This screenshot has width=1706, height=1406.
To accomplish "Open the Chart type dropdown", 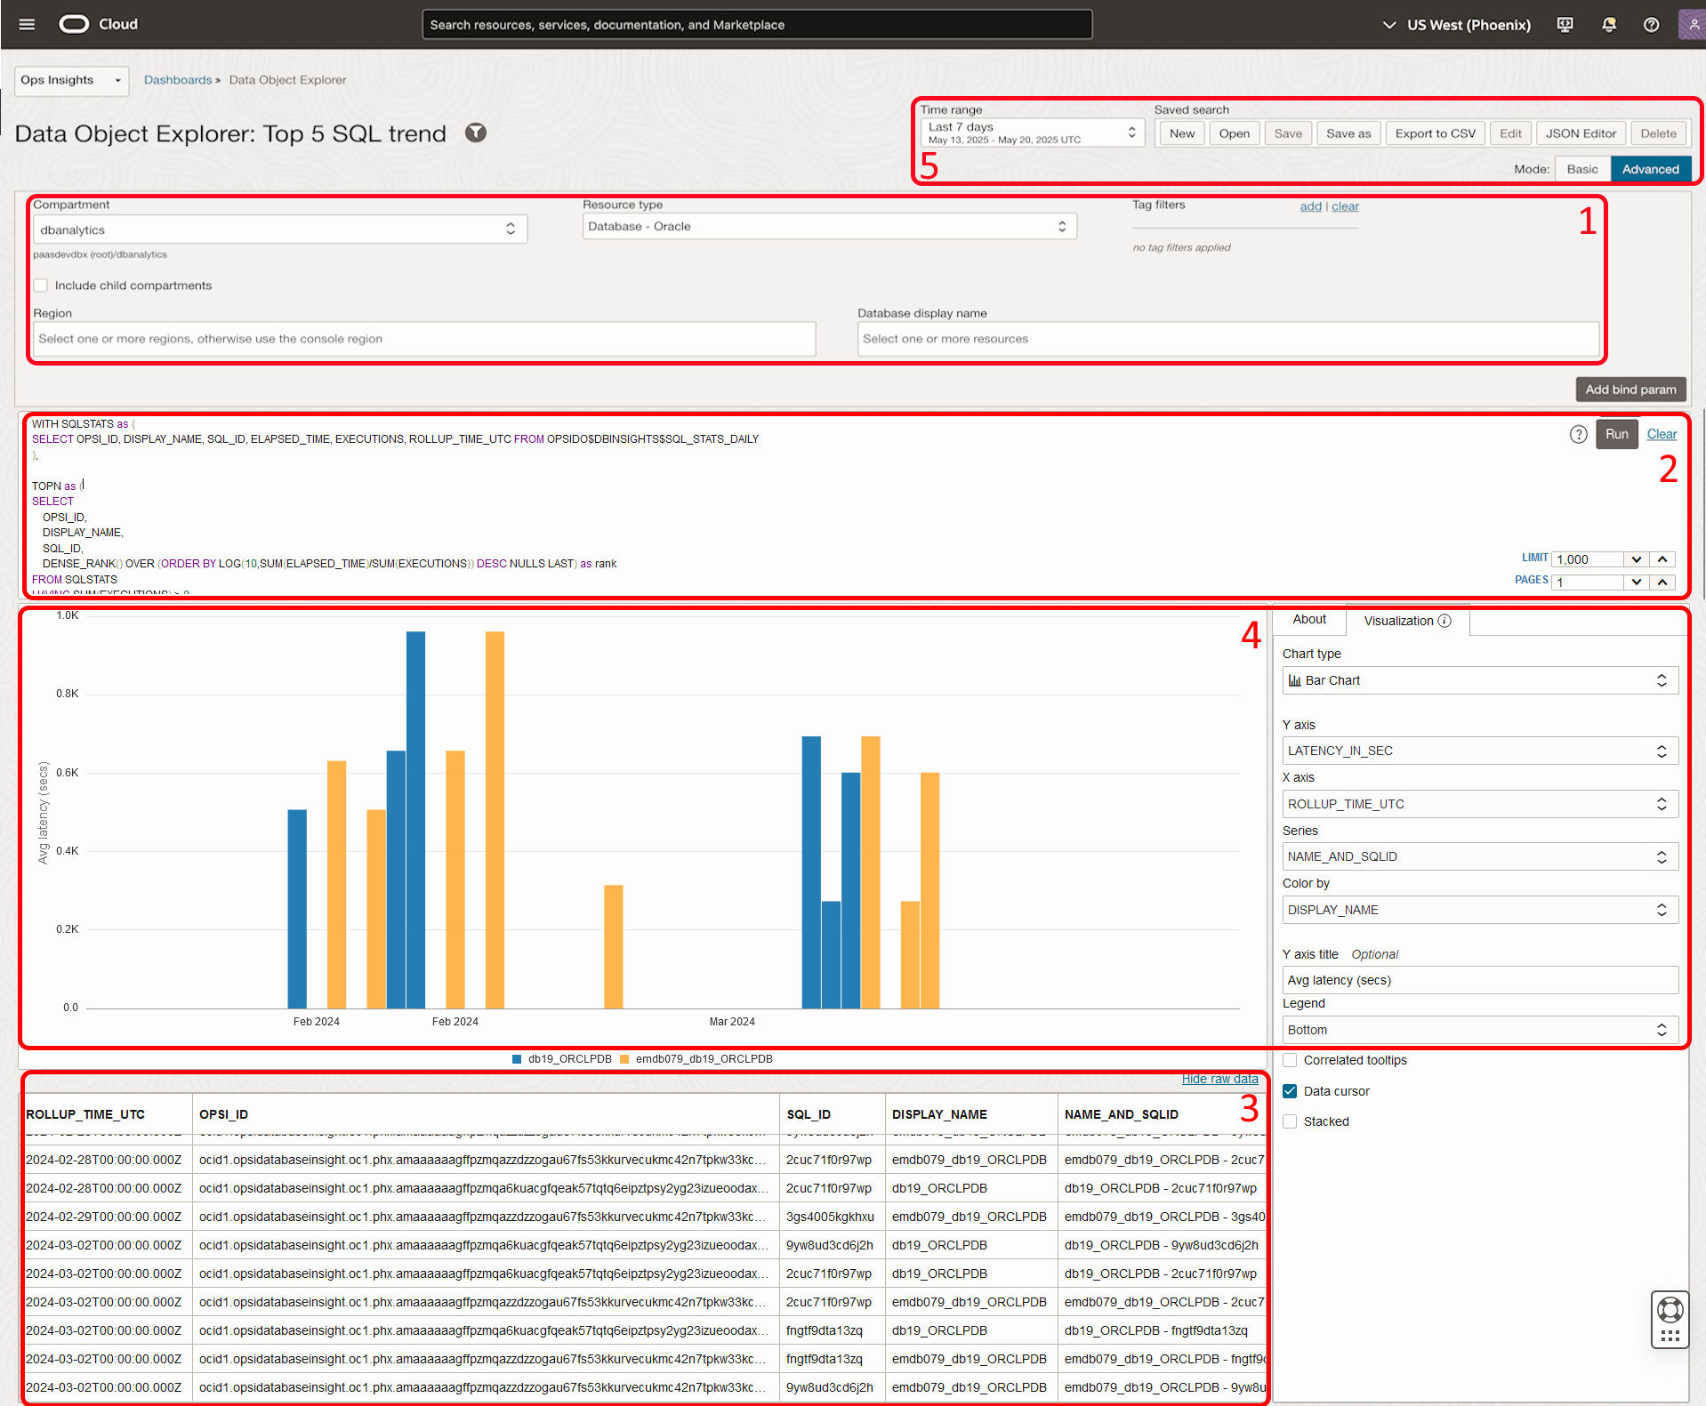I will [1478, 680].
